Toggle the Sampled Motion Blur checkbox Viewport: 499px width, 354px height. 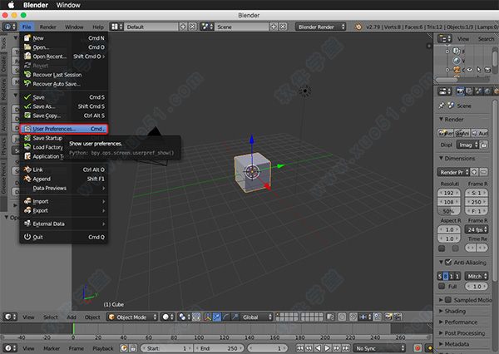(448, 300)
